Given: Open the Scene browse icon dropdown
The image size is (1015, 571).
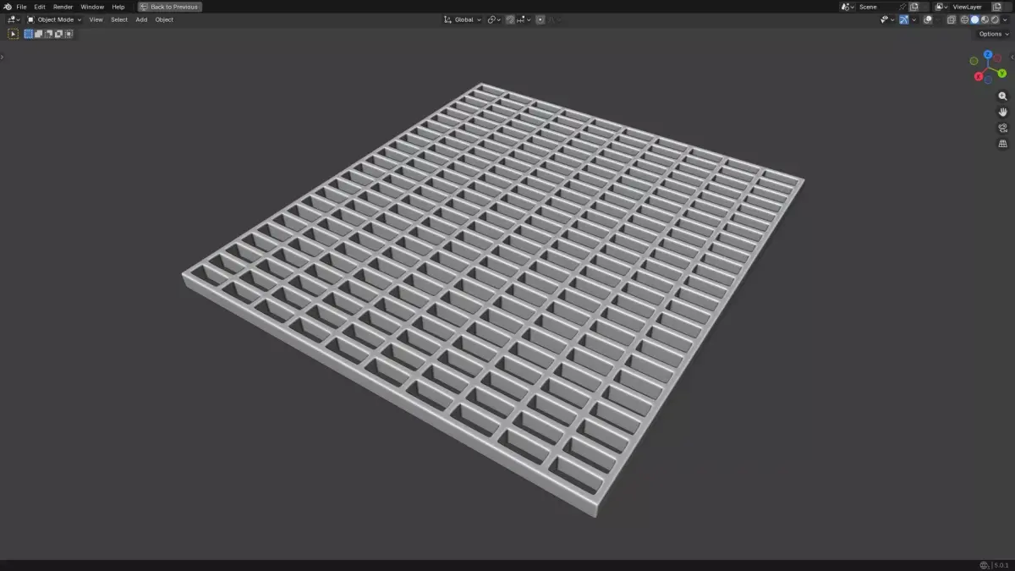Looking at the screenshot, I should coord(848,7).
